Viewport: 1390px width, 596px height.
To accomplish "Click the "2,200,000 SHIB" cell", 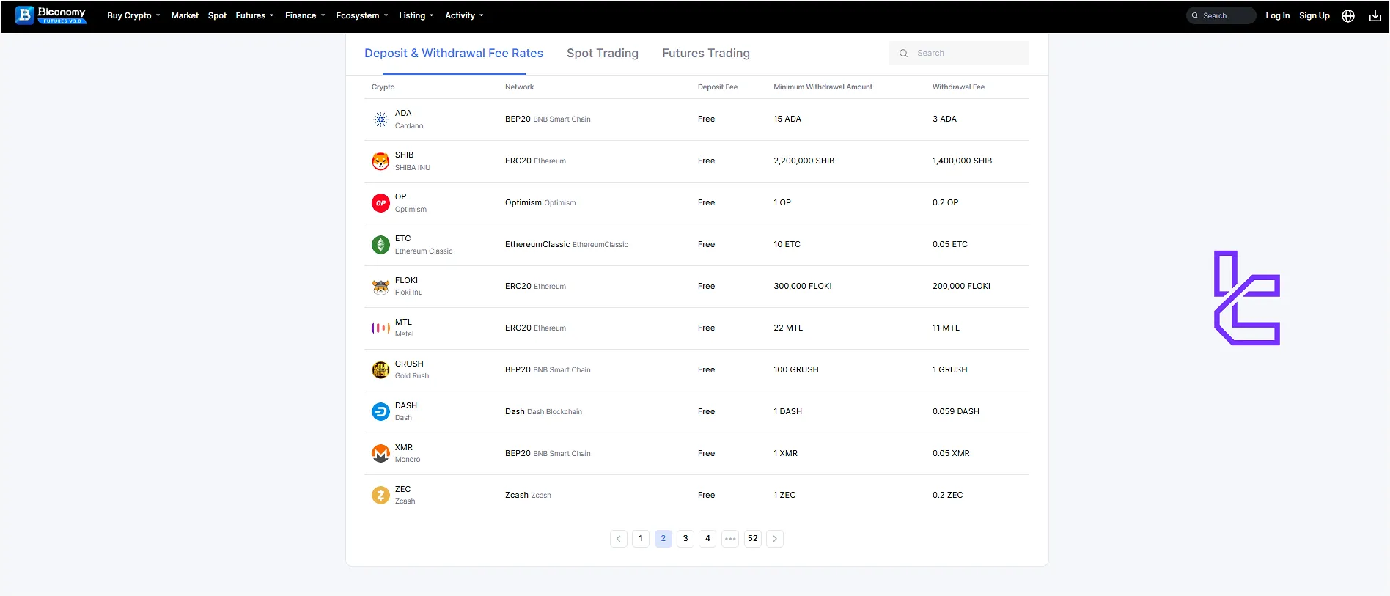I will pos(804,161).
